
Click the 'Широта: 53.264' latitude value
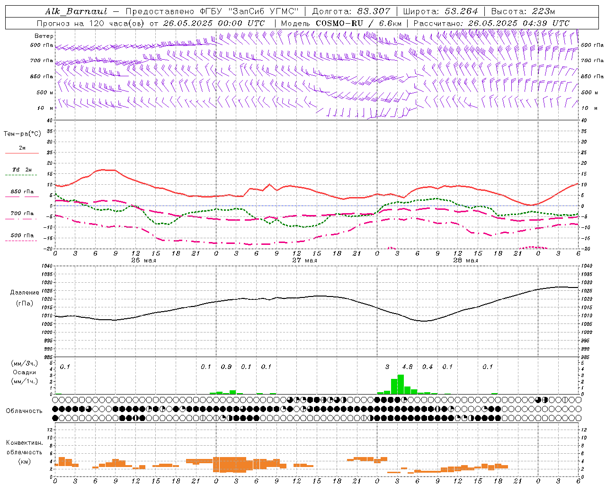click(x=440, y=11)
